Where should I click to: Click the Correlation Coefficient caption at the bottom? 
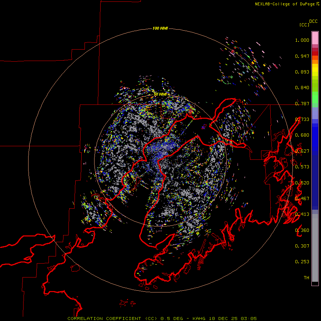[162, 319]
